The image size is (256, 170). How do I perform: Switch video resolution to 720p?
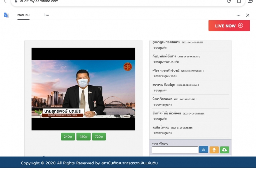click(x=99, y=137)
